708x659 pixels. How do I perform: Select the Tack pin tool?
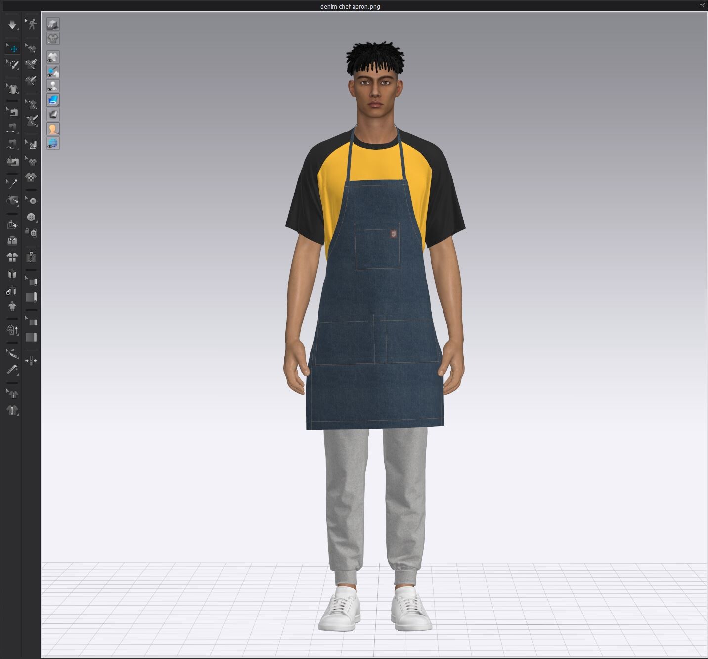[12, 184]
